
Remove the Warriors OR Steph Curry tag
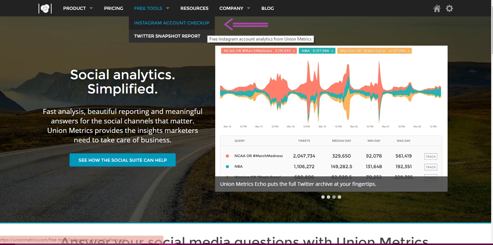(x=408, y=51)
